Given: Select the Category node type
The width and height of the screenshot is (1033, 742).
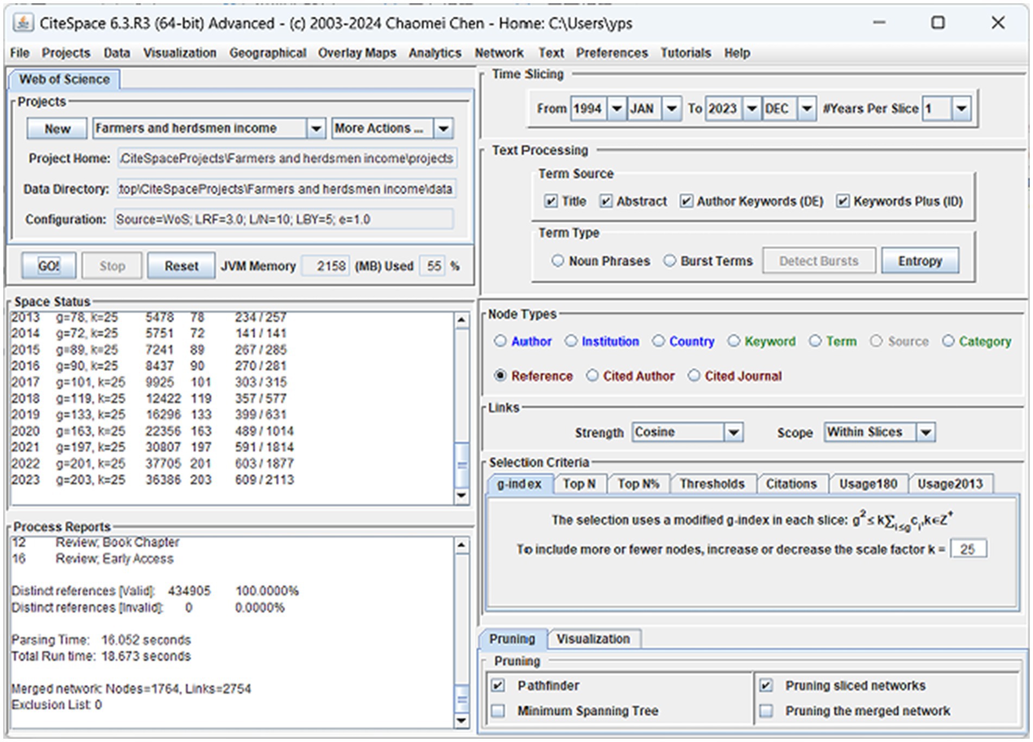Looking at the screenshot, I should point(948,341).
